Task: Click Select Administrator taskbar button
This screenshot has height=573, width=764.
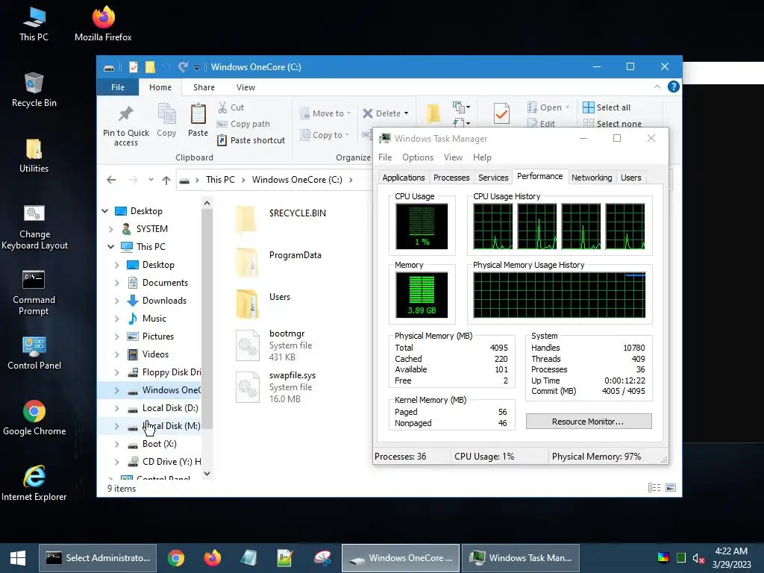Action: click(x=98, y=558)
